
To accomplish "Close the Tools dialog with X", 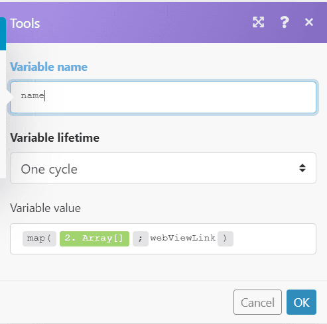I will click(309, 22).
